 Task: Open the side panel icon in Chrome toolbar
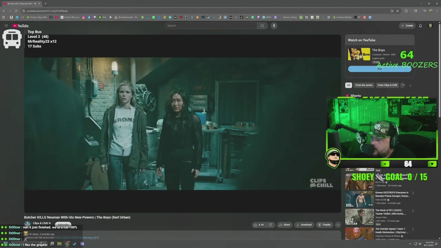point(415,11)
